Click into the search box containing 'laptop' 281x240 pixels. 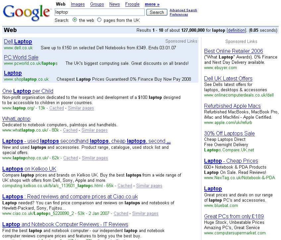click(100, 12)
